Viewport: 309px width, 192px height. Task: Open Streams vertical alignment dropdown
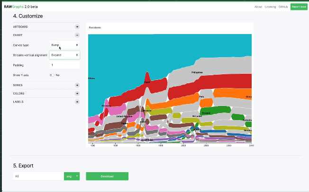click(x=64, y=55)
